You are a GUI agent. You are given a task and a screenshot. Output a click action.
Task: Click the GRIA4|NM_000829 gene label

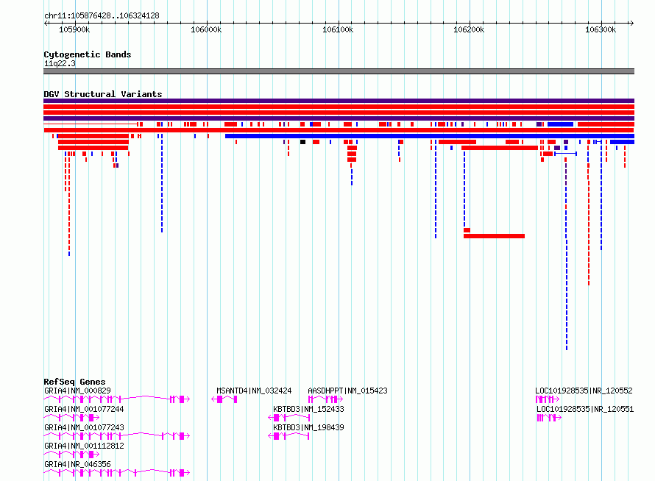pos(77,391)
